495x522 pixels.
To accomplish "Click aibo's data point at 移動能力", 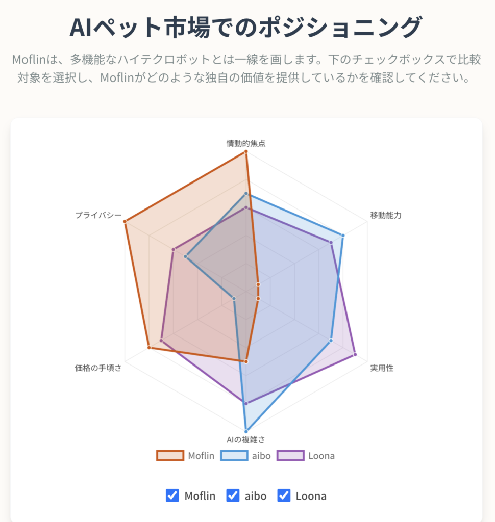I will point(343,236).
